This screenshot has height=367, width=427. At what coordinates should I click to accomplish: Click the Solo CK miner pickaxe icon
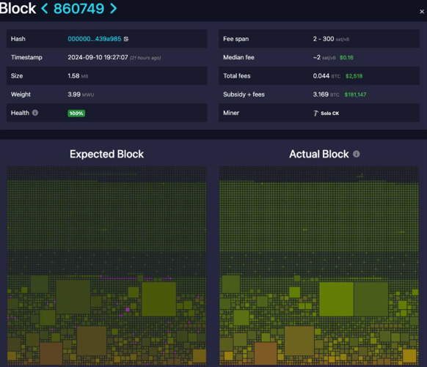[x=315, y=113]
